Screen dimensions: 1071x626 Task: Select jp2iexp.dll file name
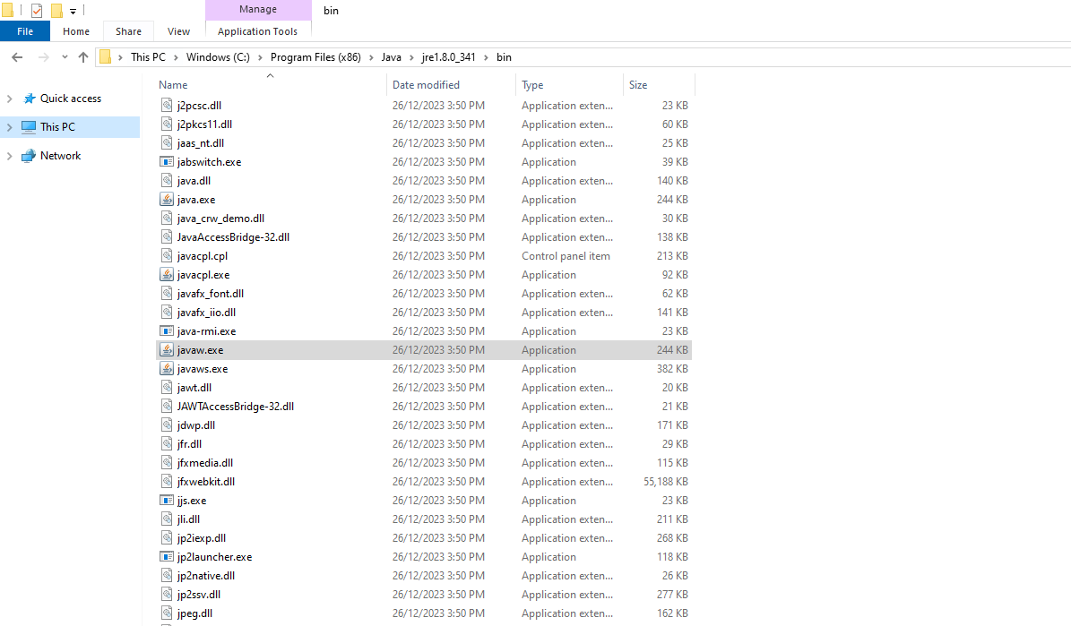click(202, 538)
